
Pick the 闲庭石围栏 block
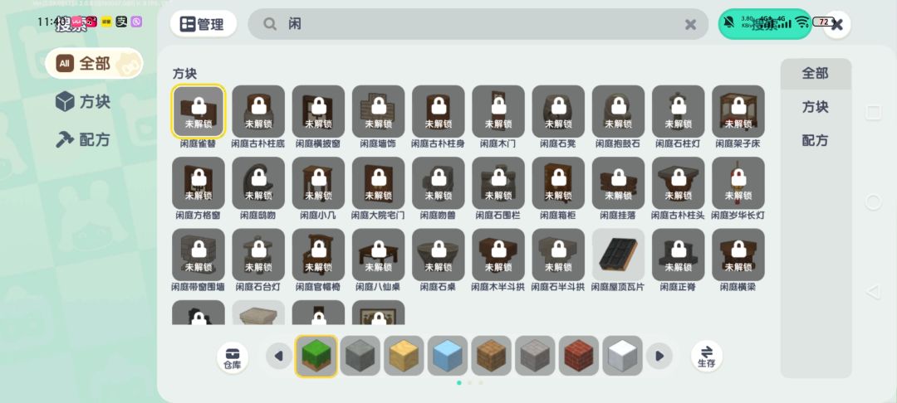(x=498, y=183)
